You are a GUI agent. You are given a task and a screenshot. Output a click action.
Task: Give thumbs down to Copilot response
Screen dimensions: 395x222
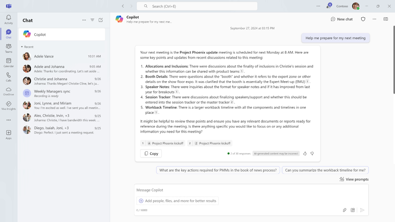click(312, 154)
